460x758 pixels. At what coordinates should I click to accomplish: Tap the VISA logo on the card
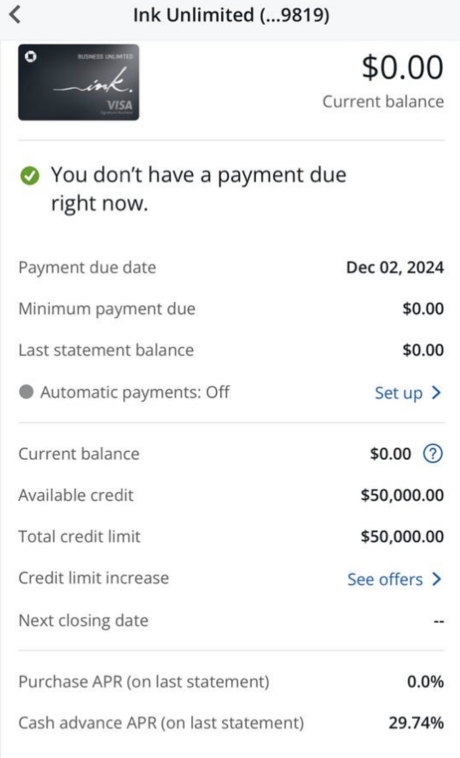tap(119, 105)
